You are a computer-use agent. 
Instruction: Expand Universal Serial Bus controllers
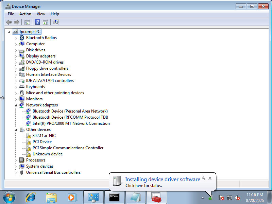pyautogui.click(x=16, y=173)
